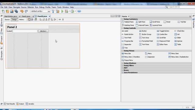This screenshot has width=195, height=110.
Task: Switch to Design view
Action: pyautogui.click(x=14, y=20)
